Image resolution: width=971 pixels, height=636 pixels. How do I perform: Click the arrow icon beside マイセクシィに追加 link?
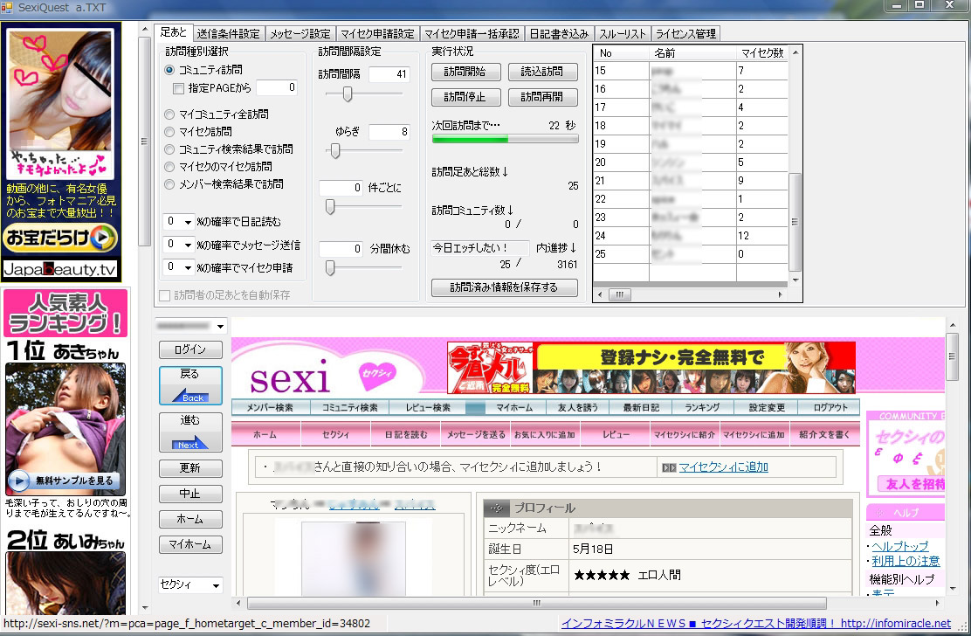[x=669, y=467]
